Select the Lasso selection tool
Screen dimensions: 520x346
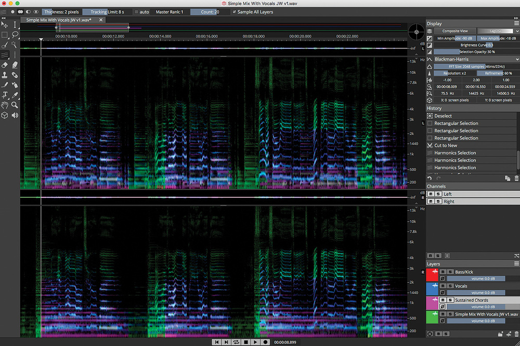15,35
